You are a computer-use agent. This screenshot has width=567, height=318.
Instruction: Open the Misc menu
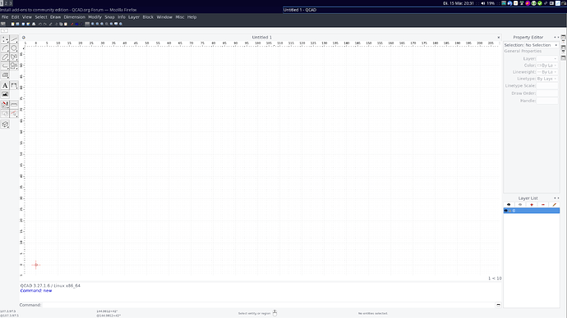tap(180, 17)
